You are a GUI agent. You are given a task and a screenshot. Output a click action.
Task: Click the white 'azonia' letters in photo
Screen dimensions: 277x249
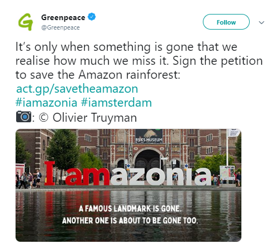[x=161, y=176]
